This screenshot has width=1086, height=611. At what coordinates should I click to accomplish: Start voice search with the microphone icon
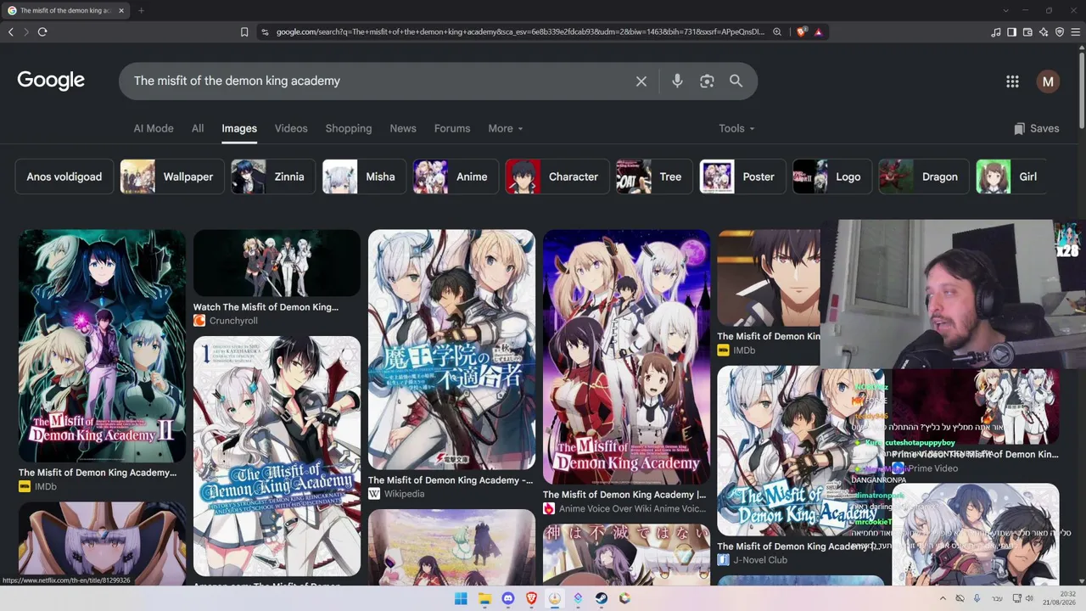(x=677, y=81)
